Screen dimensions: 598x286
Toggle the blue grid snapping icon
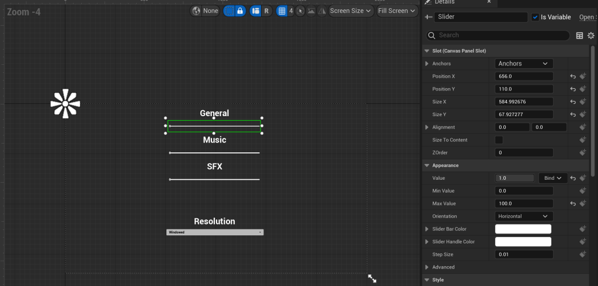coord(282,11)
